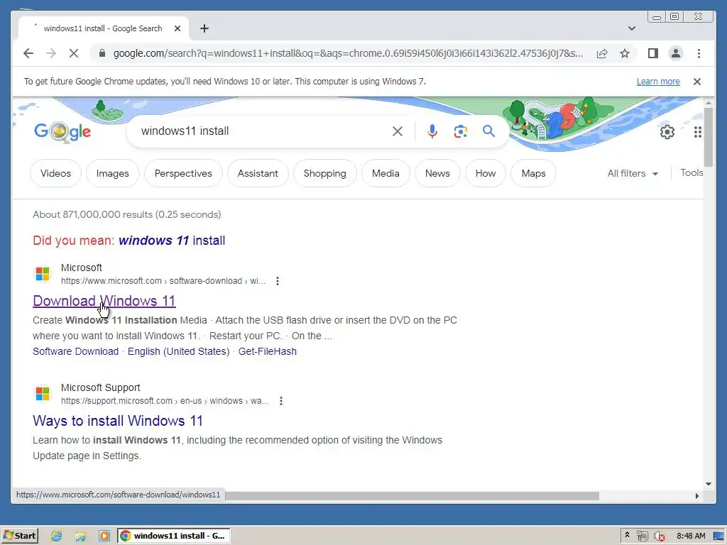727x545 pixels.
Task: Open English (United States) sitelink
Action: 178,351
